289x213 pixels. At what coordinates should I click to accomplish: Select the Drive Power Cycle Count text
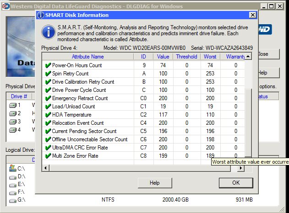pos(79,90)
